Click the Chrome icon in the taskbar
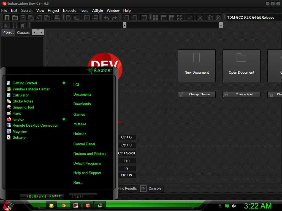 (x=64, y=206)
